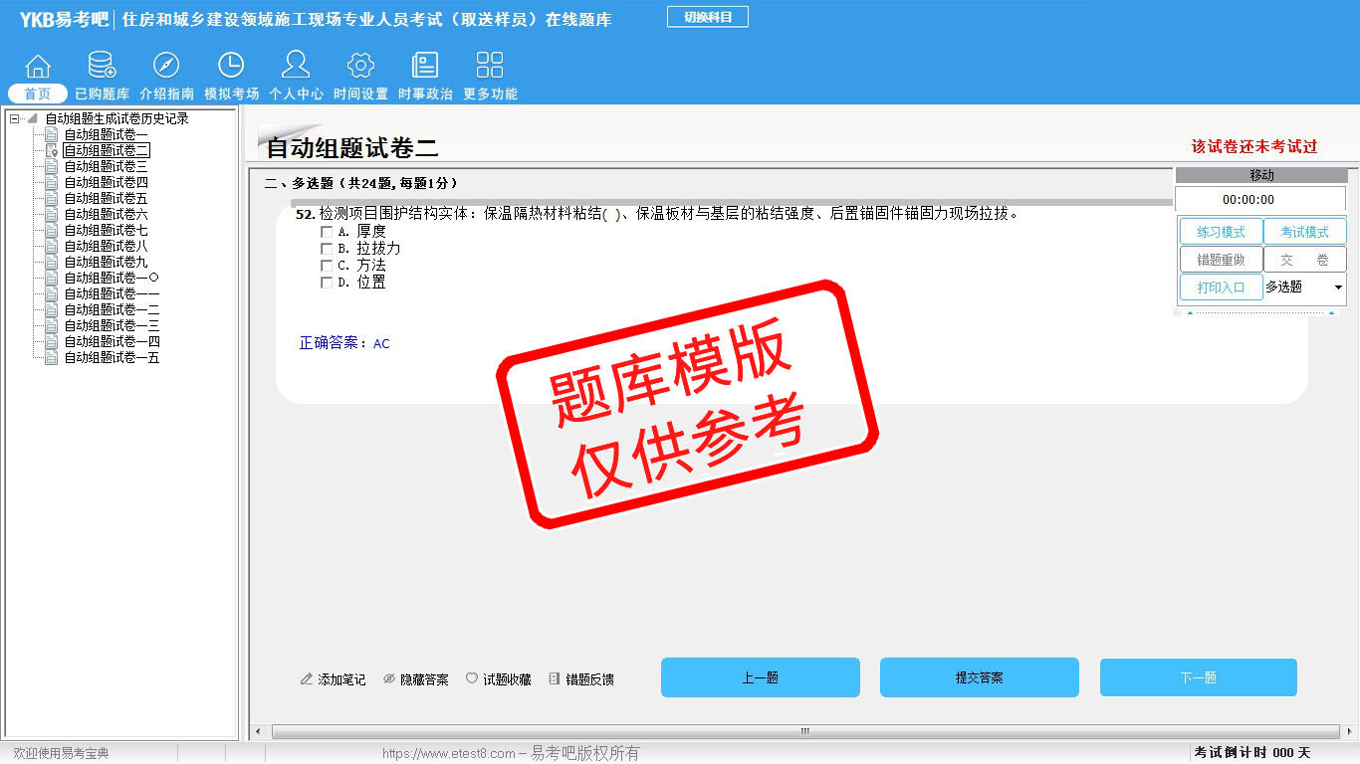
Task: Check option C. 方法
Action: coord(327,266)
